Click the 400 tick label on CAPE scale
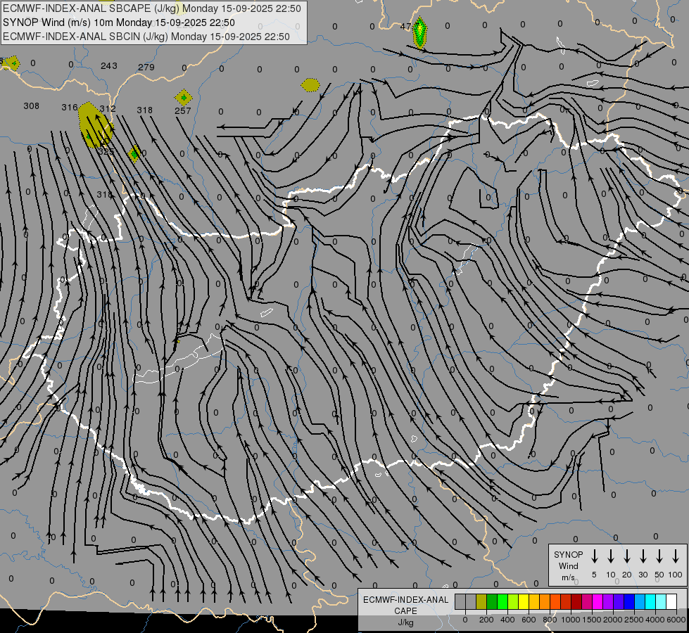The width and height of the screenshot is (689, 633). 507,620
